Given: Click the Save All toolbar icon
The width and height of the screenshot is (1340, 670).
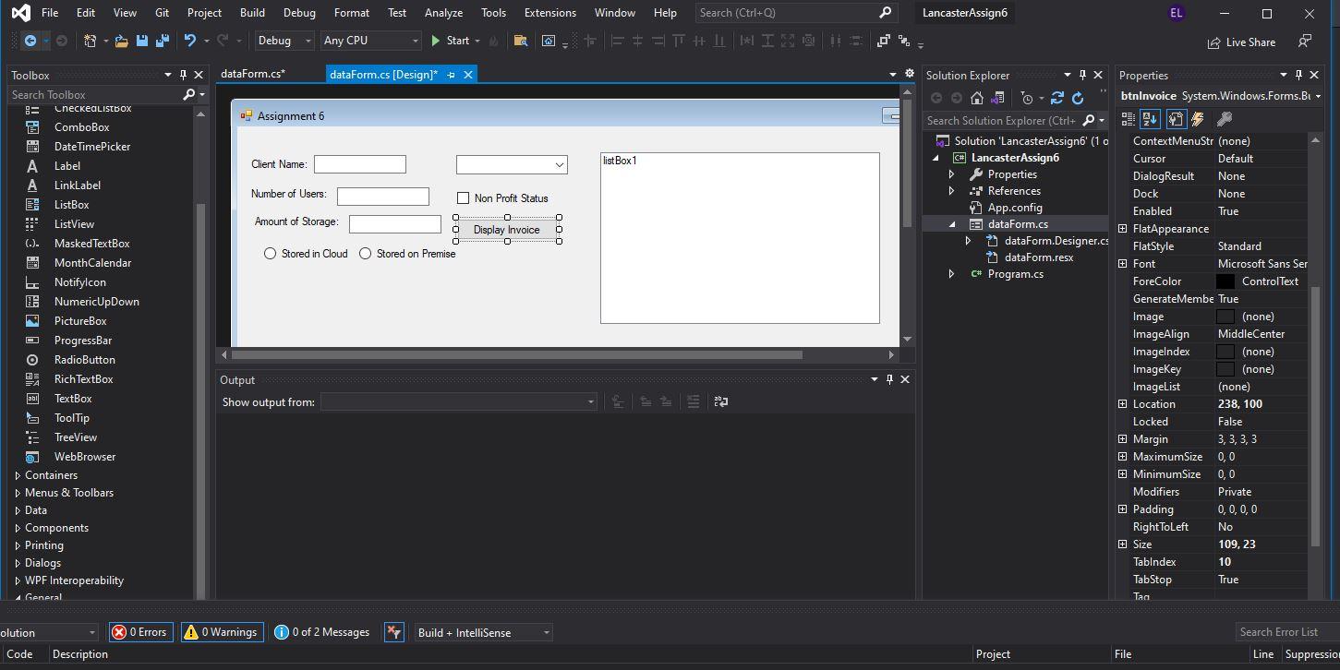Looking at the screenshot, I should point(163,41).
